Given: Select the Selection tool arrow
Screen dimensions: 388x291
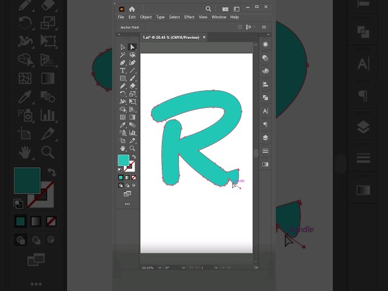Looking at the screenshot, I should click(x=122, y=47).
